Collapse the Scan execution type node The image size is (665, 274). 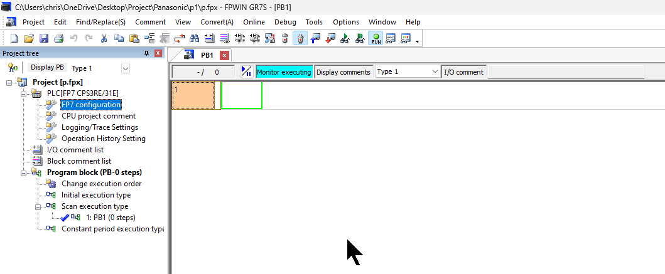point(38,207)
